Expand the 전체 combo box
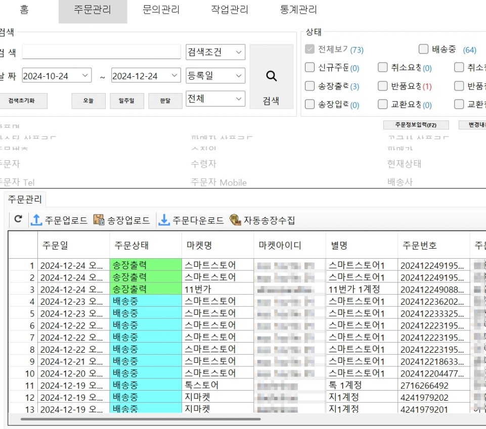Image resolution: width=486 pixels, height=429 pixels. (215, 99)
